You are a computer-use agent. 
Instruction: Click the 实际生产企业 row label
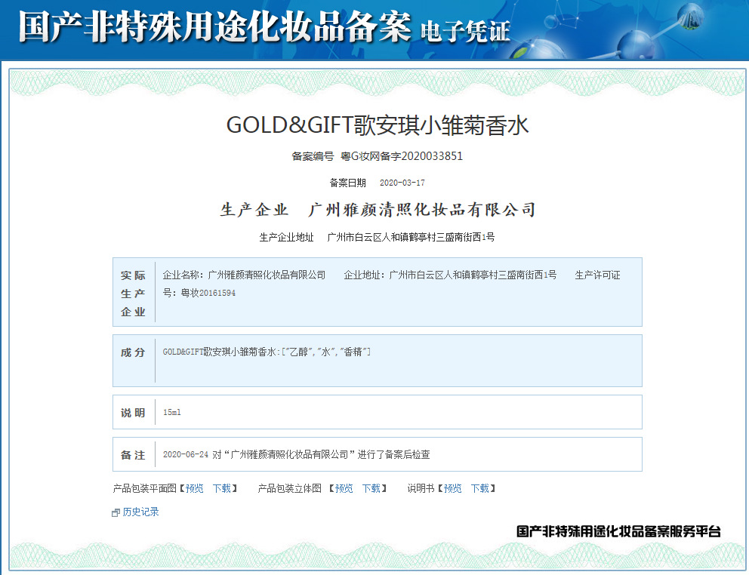click(133, 294)
